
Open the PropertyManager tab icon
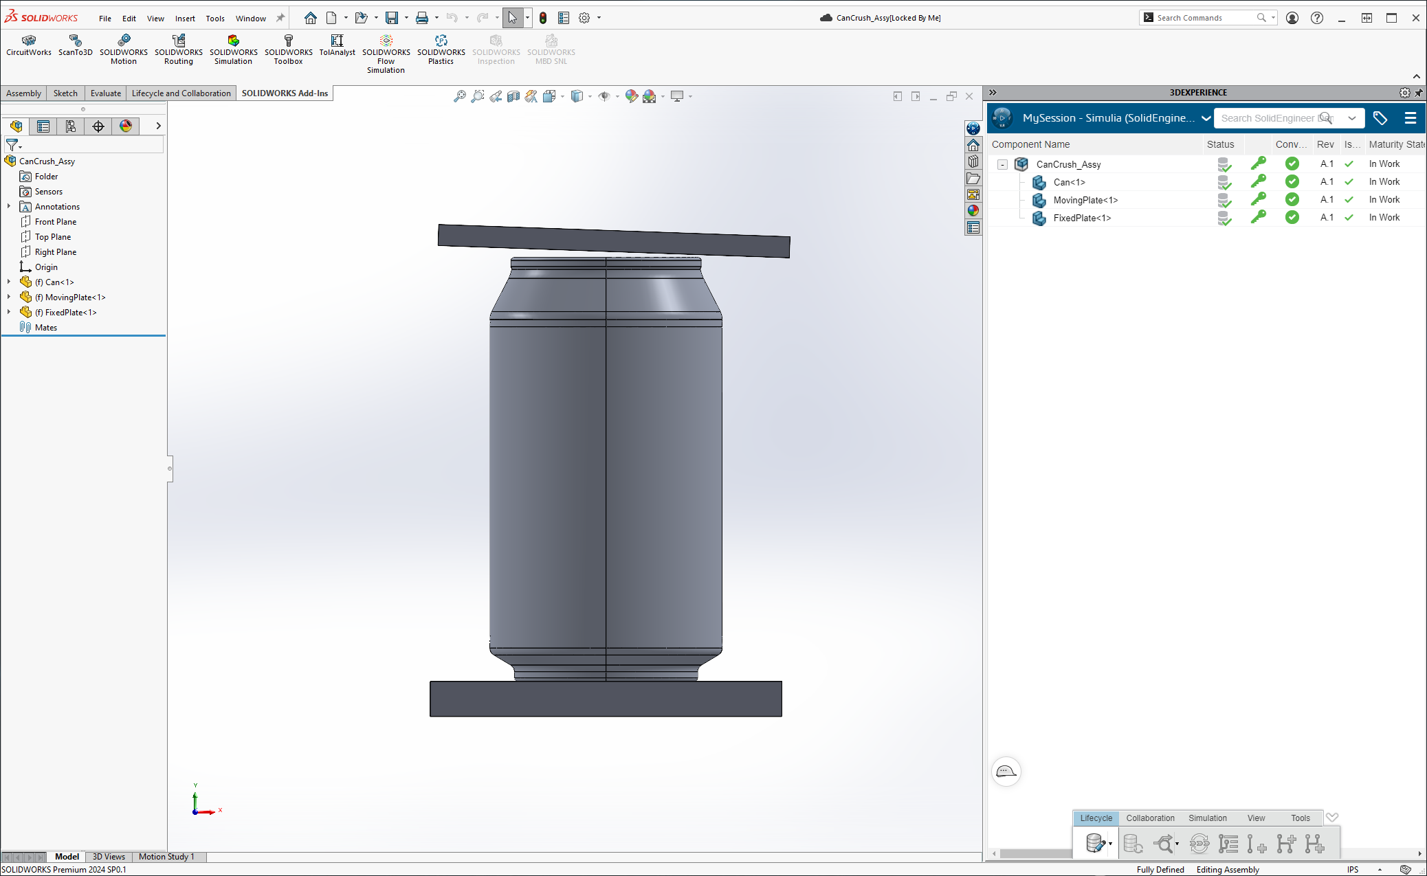point(43,126)
